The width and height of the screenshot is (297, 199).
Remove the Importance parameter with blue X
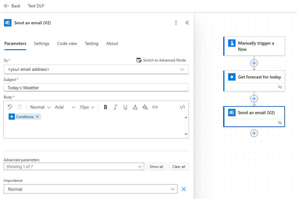click(x=184, y=189)
